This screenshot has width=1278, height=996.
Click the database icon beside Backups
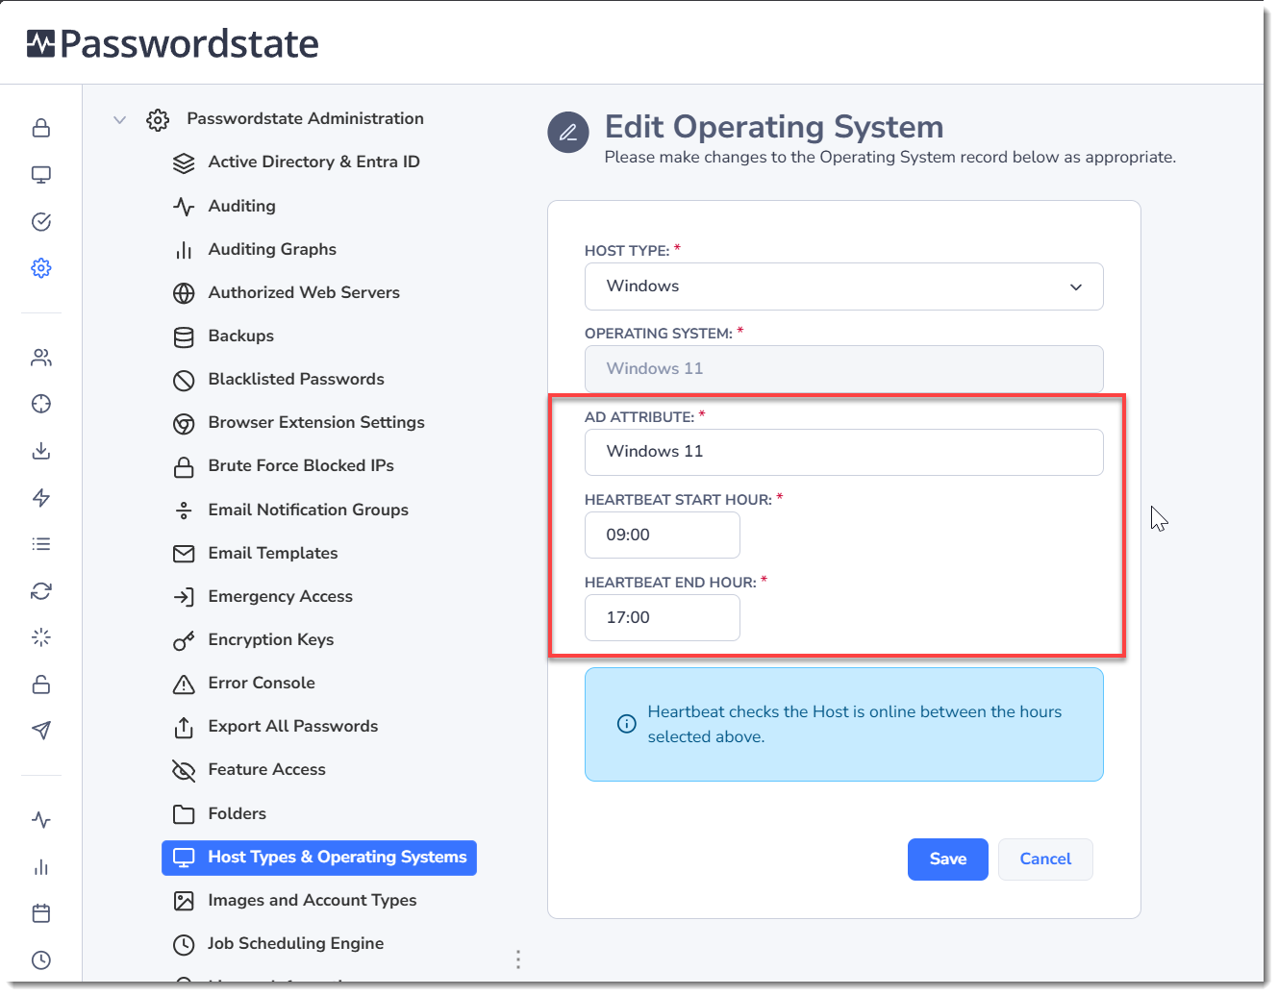[184, 336]
